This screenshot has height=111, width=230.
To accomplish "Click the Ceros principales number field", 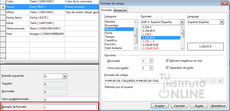I will 146,68.
